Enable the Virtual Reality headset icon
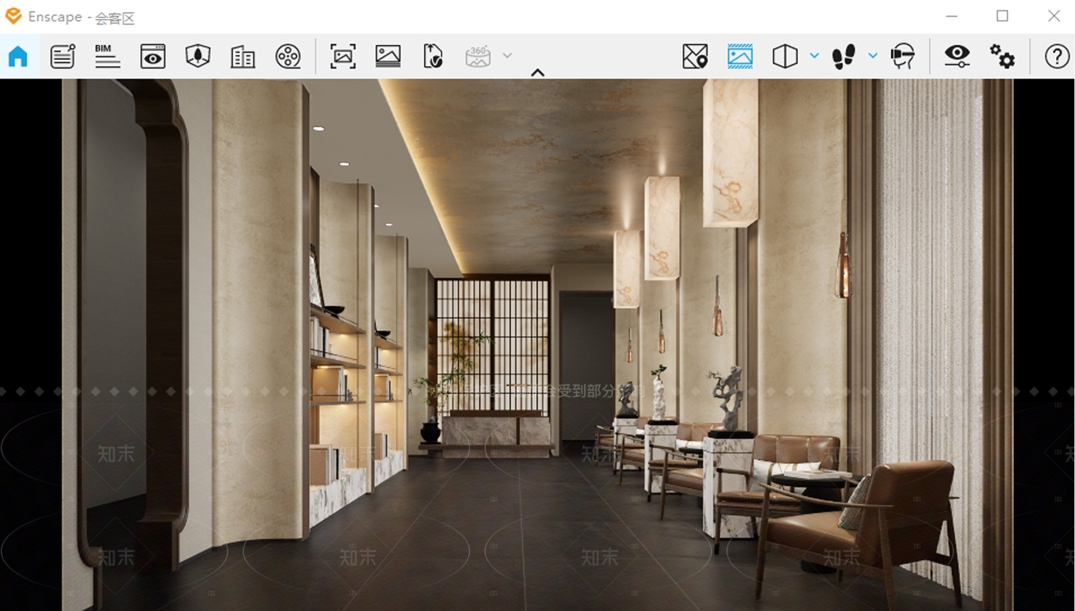Viewport: 1075px width, 611px height. pyautogui.click(x=902, y=56)
